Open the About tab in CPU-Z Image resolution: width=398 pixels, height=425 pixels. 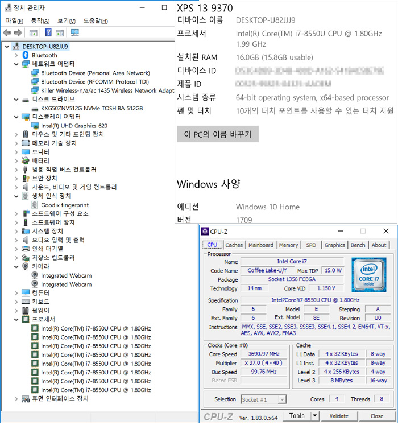(x=379, y=245)
